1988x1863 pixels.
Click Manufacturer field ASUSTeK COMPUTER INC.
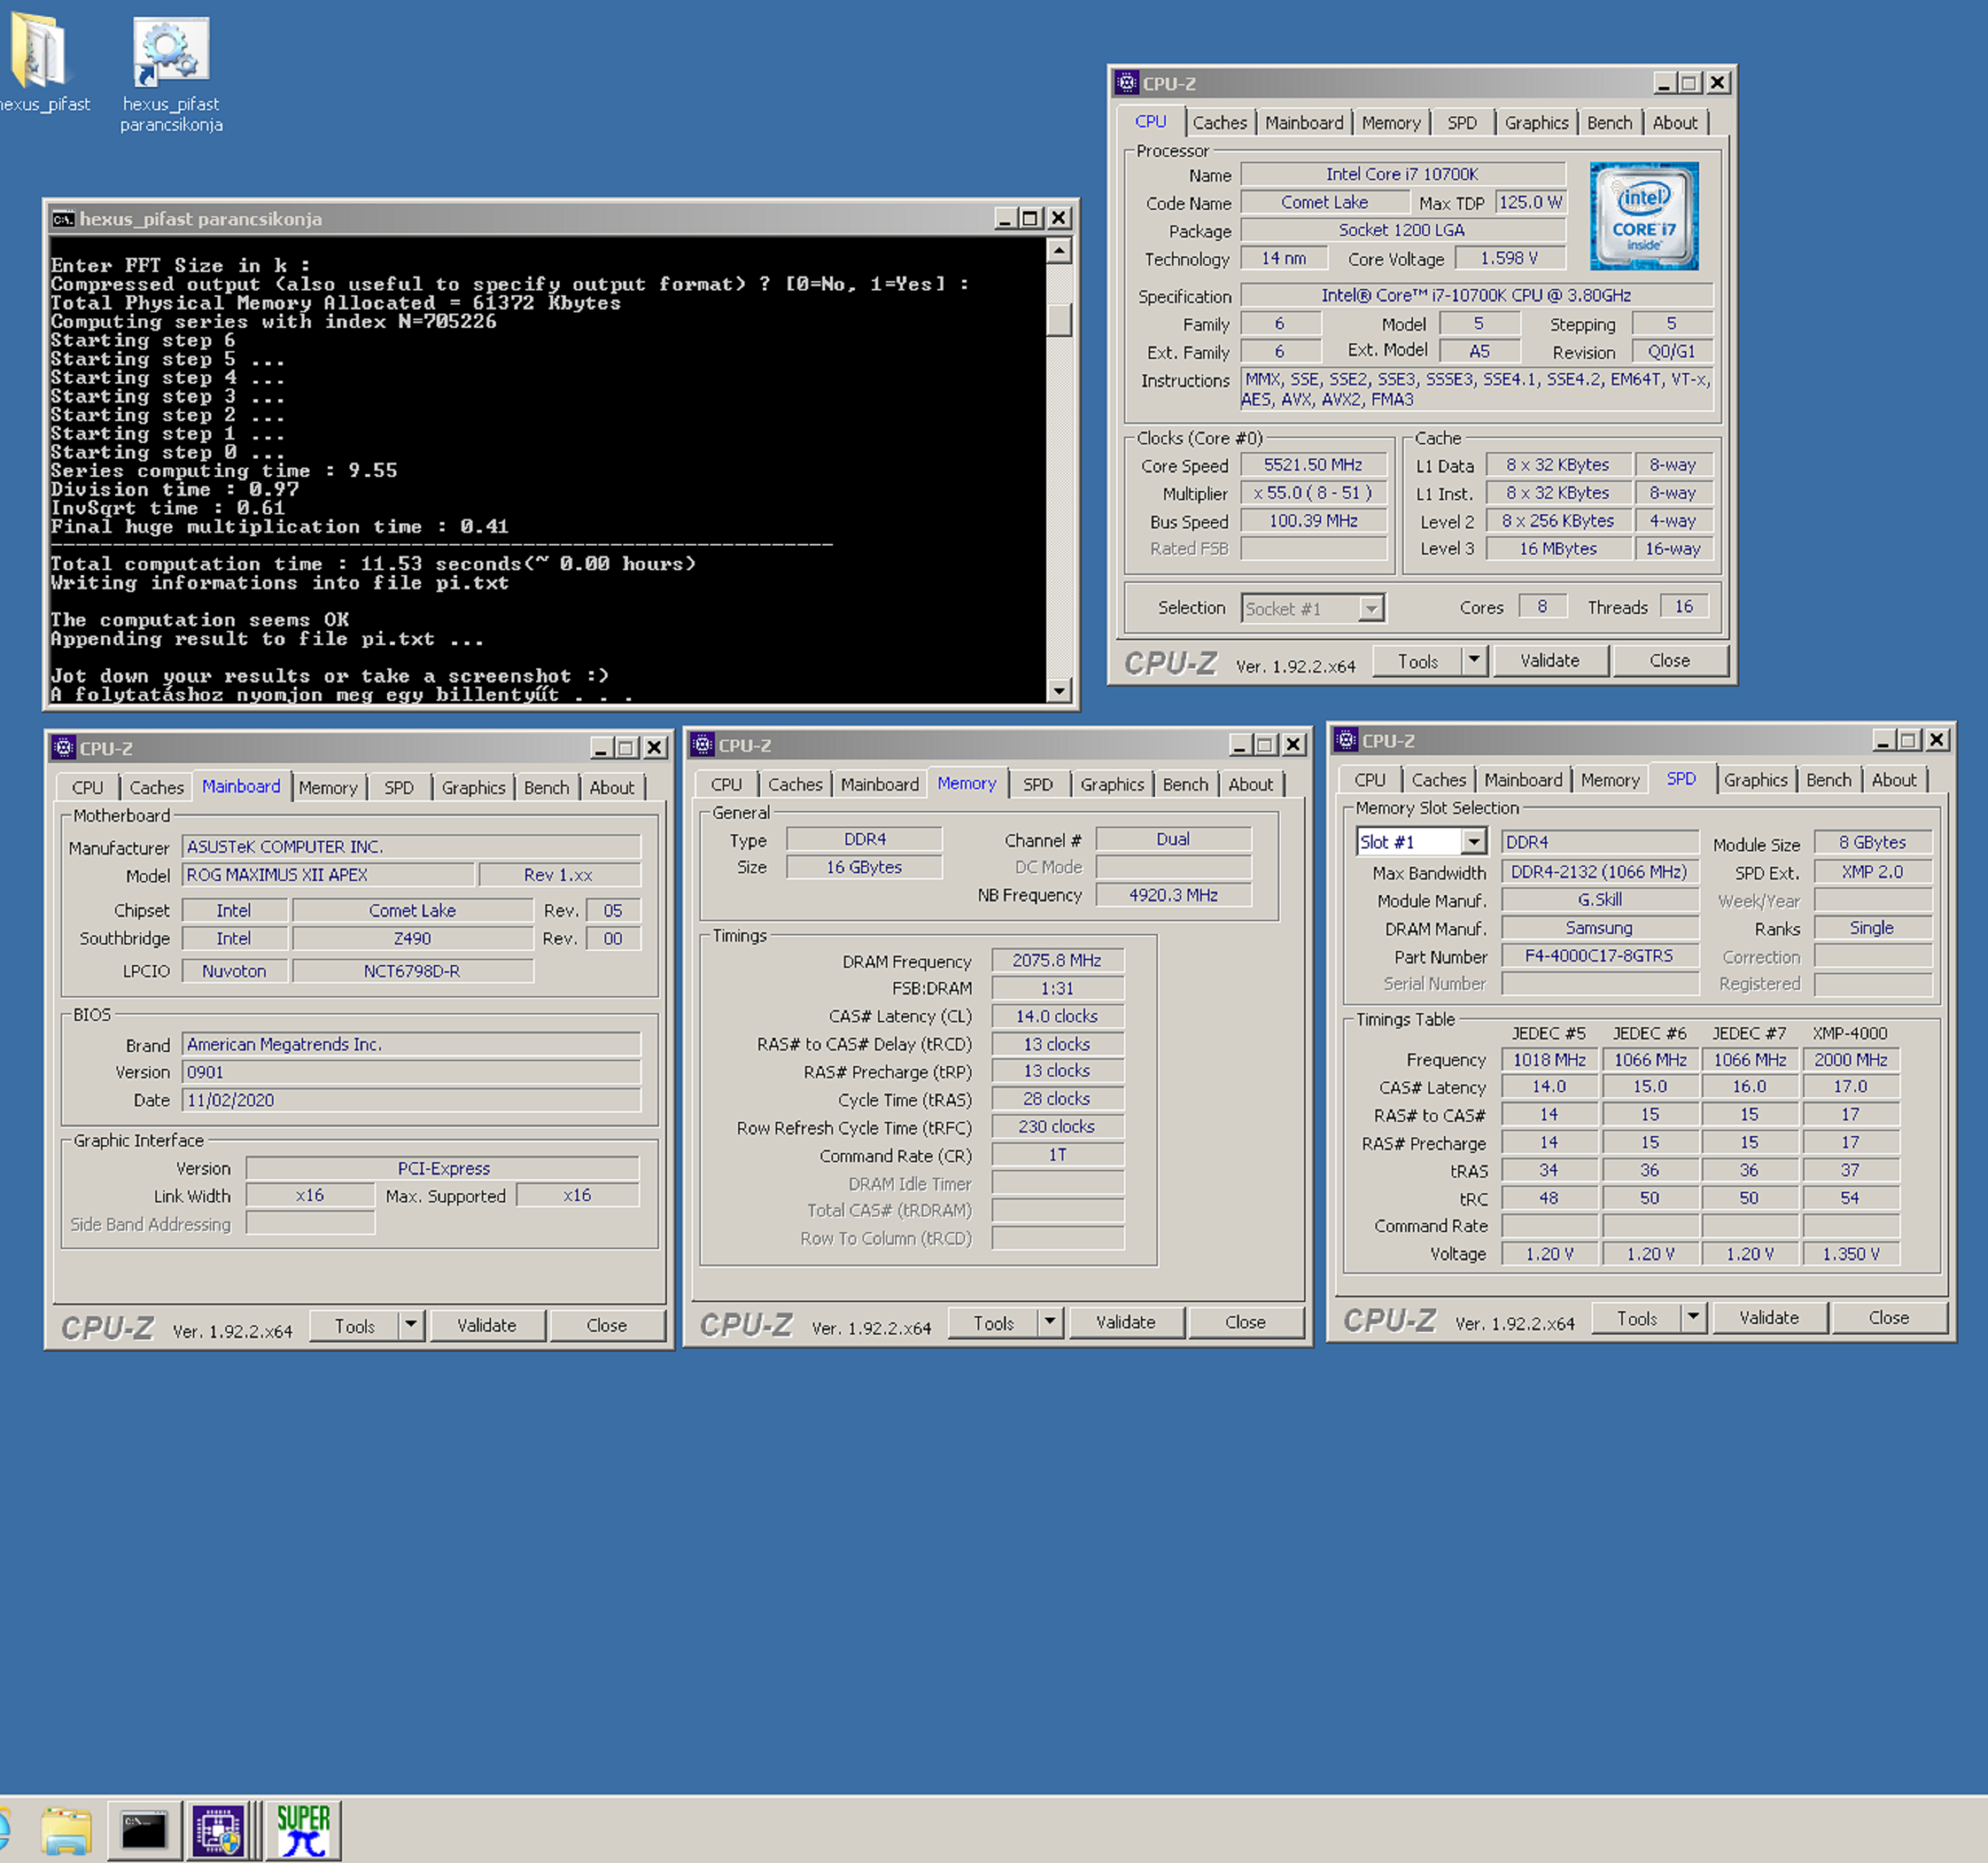411,846
